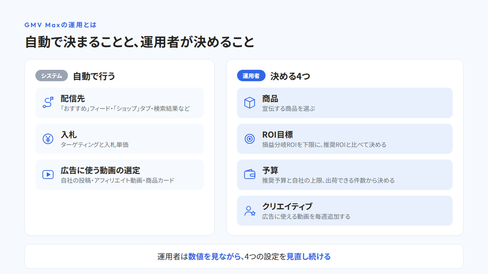Click the play video icon beside 広告に使う動画の選定
Image resolution: width=488 pixels, height=274 pixels.
click(x=48, y=175)
